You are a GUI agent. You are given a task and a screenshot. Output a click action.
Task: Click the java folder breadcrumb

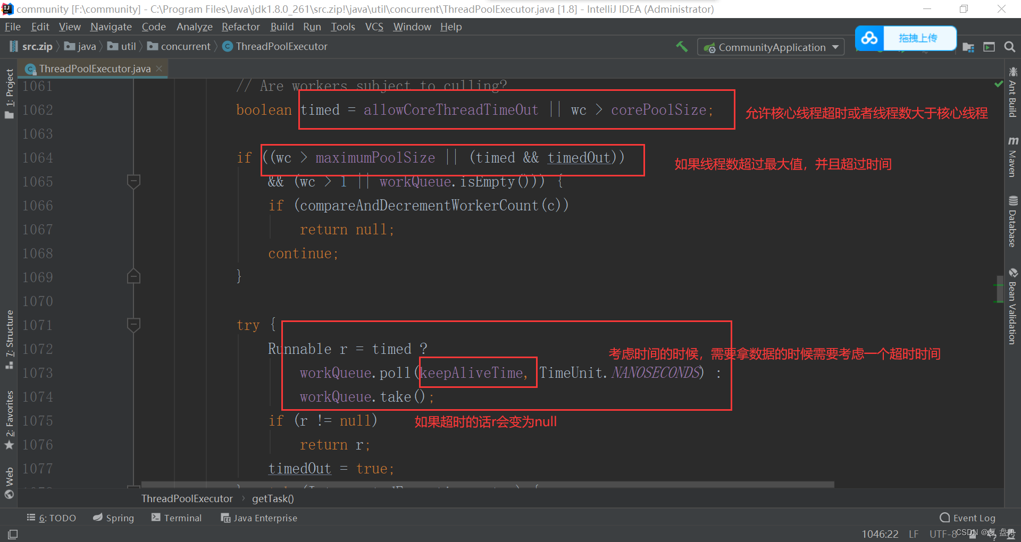point(80,47)
